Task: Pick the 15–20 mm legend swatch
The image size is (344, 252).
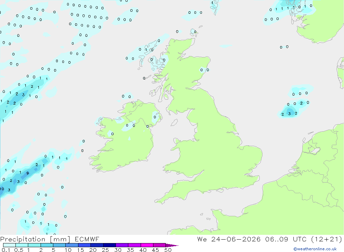Action: coord(85,245)
